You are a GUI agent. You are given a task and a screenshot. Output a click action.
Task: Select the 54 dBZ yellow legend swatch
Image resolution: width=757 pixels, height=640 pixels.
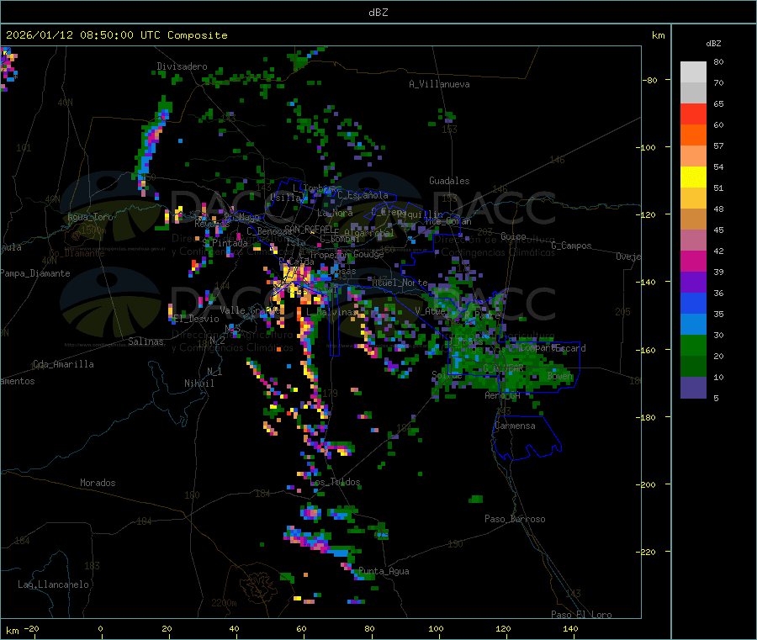[693, 177]
